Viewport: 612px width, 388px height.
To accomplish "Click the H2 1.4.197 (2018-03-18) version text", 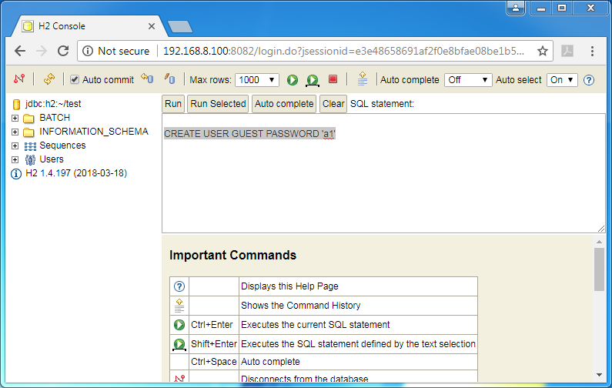I will click(x=76, y=173).
